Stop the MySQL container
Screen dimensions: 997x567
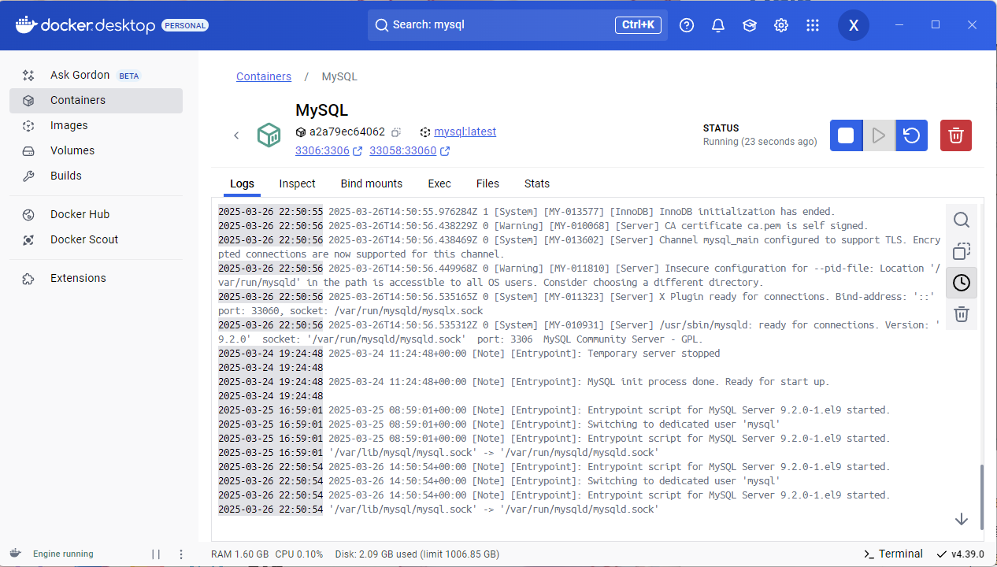coord(846,135)
